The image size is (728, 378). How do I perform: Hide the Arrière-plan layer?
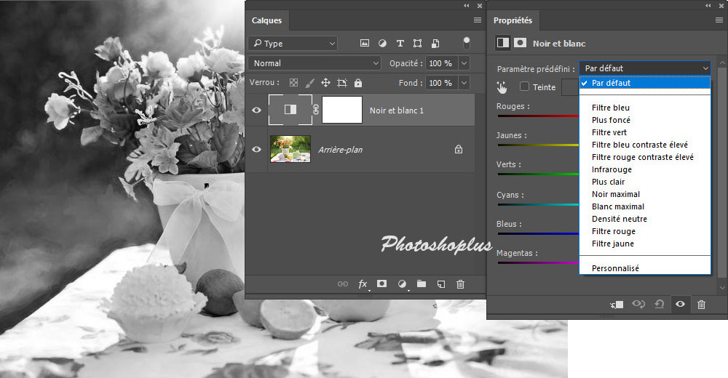pos(256,149)
